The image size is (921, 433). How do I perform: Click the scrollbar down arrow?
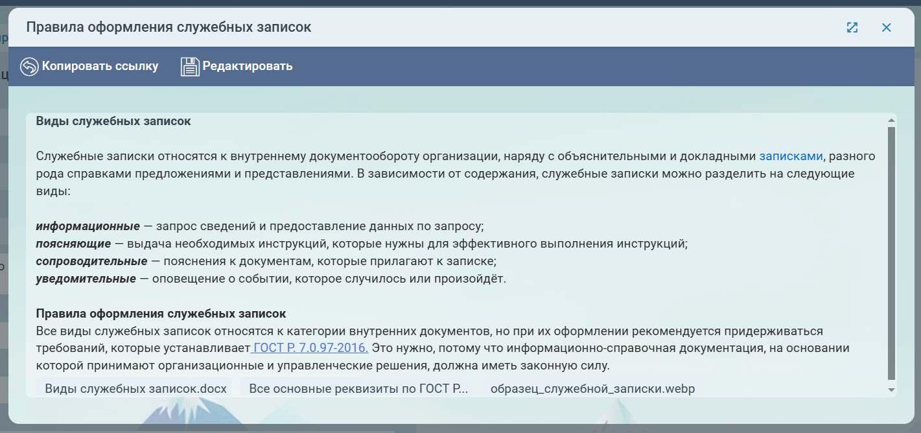pyautogui.click(x=892, y=390)
